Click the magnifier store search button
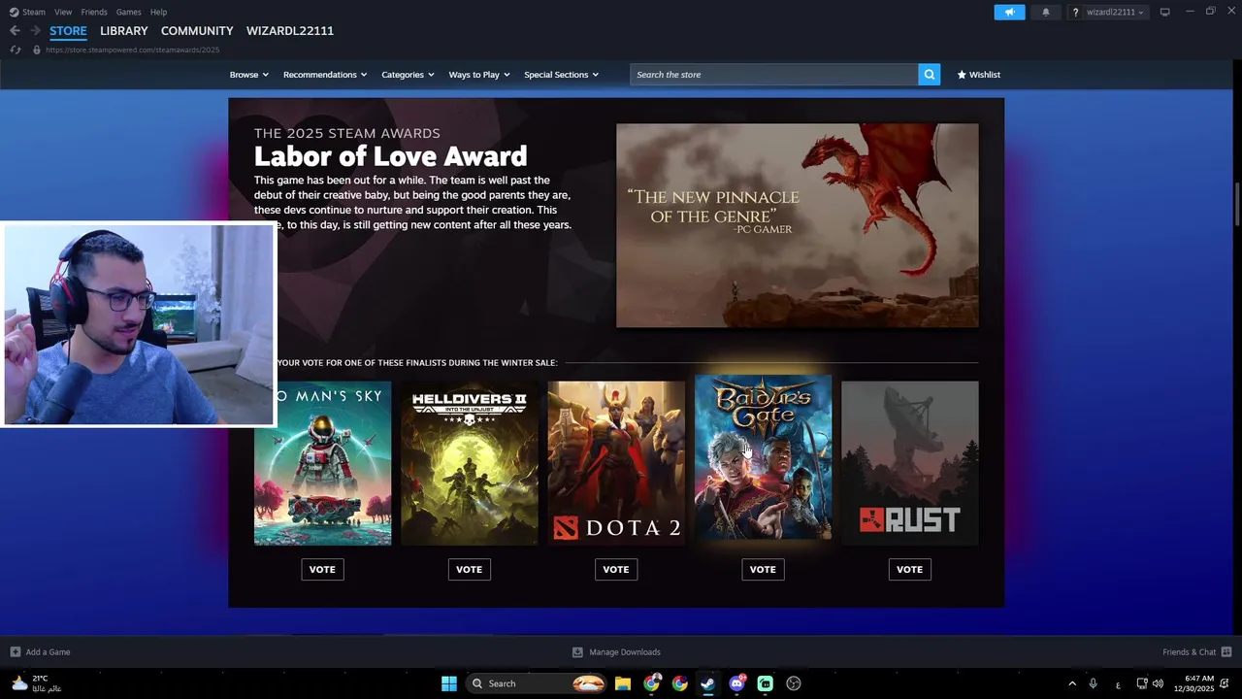Viewport: 1242px width, 699px height. coord(929,75)
